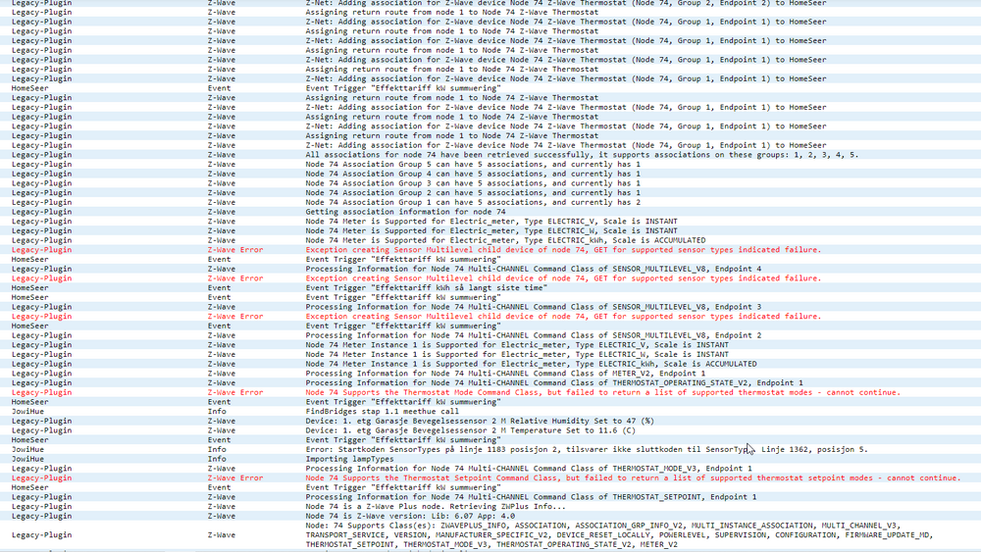This screenshot has width=981, height=552.
Task: Click the 'All associations for node 74' log message
Action: [581, 155]
